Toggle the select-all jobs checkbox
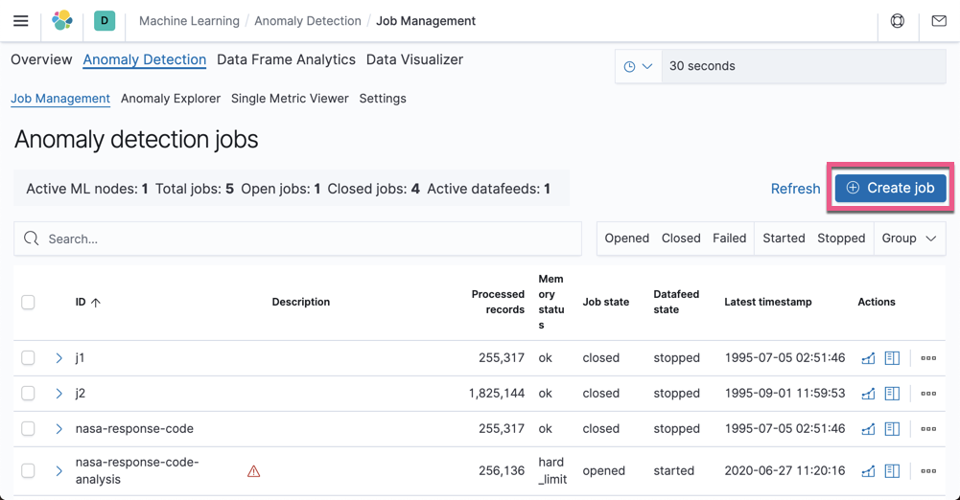 click(x=28, y=303)
